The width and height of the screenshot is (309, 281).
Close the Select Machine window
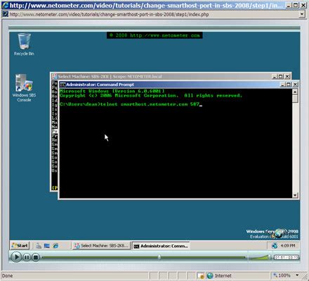coord(287,77)
